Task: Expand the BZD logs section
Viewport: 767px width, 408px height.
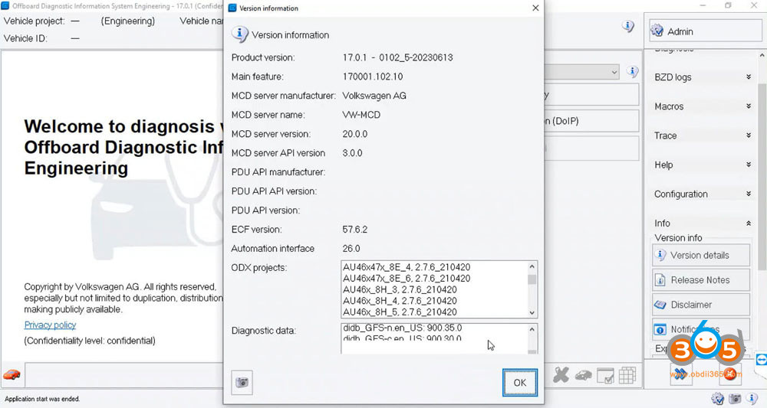Action: [748, 77]
